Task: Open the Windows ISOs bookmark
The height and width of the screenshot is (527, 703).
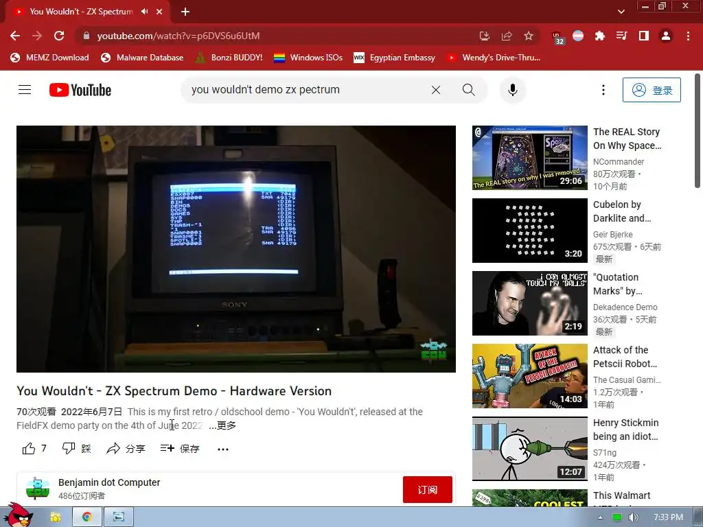Action: point(308,58)
